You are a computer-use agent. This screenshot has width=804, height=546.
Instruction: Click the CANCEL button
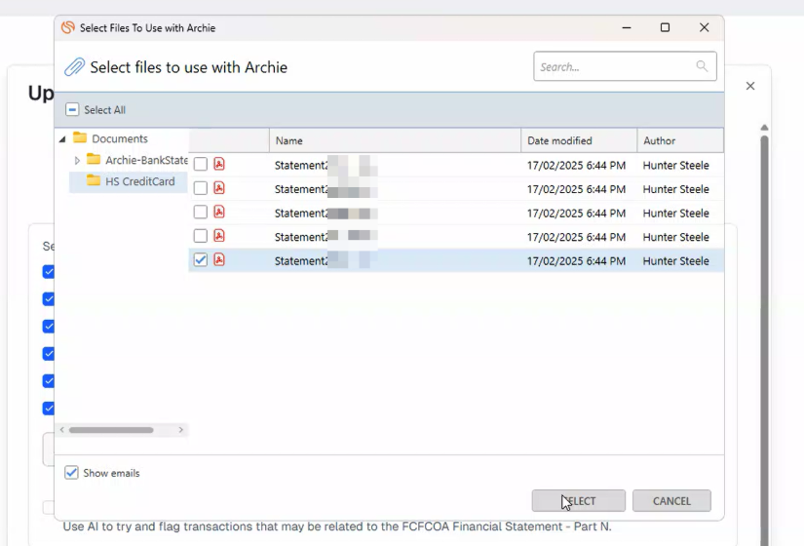pos(671,501)
